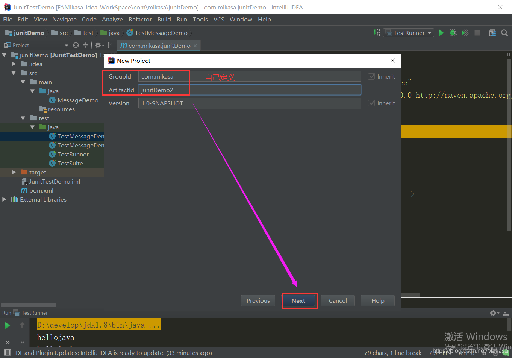Click Help button in New Project dialog
The height and width of the screenshot is (358, 512).
coord(378,301)
